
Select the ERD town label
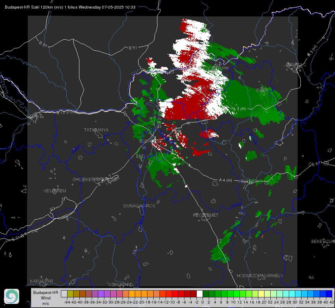tap(140, 156)
